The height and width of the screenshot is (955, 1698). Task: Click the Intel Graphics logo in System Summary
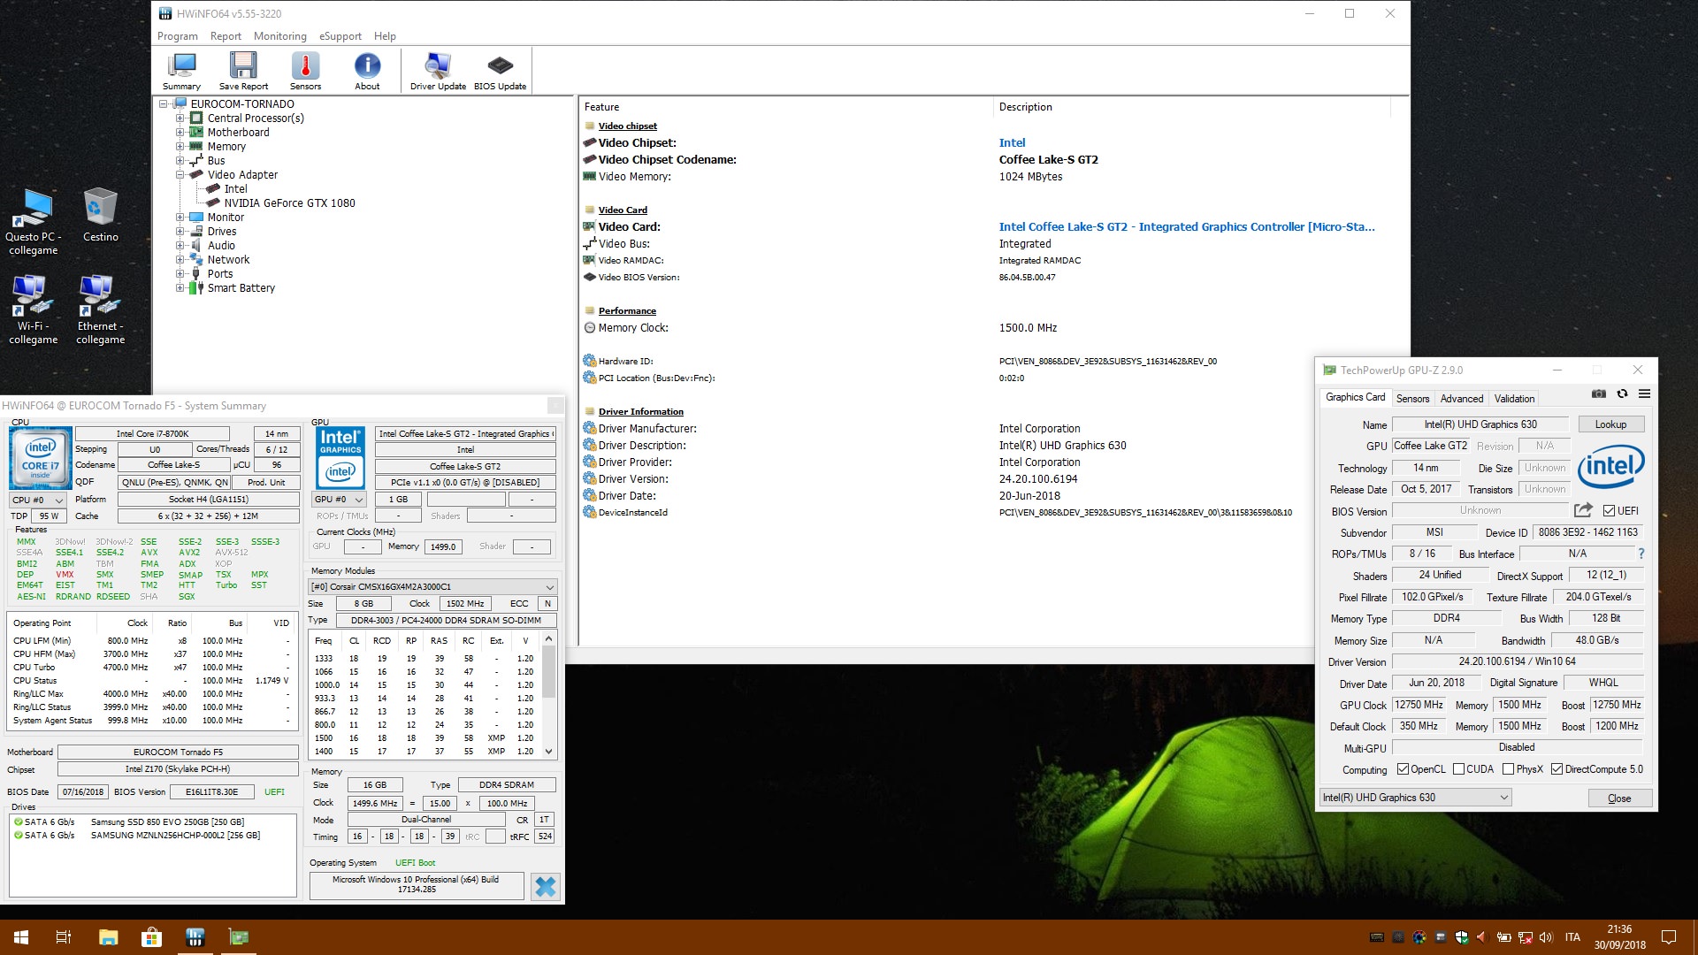340,457
